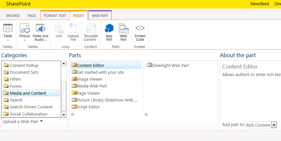The width and height of the screenshot is (281, 141).
Task: Switch to the FORMAT TEXT tab
Action: click(x=55, y=16)
